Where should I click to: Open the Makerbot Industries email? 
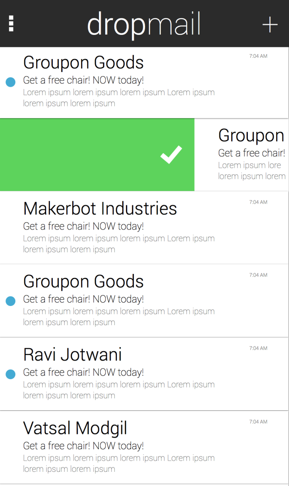point(144,228)
